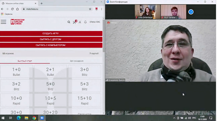The height and width of the screenshot is (121, 217).
Task: Click the chess extension icon in Chrome toolbar
Action: [96, 9]
